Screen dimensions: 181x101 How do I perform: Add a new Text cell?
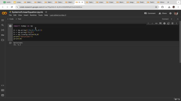(x=18, y=19)
